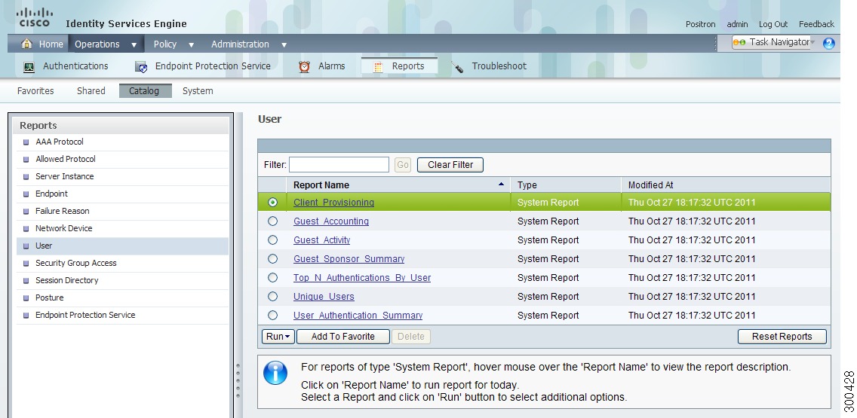Click the Clear Filter button
Viewport: 857px width, 418px height.
[450, 165]
